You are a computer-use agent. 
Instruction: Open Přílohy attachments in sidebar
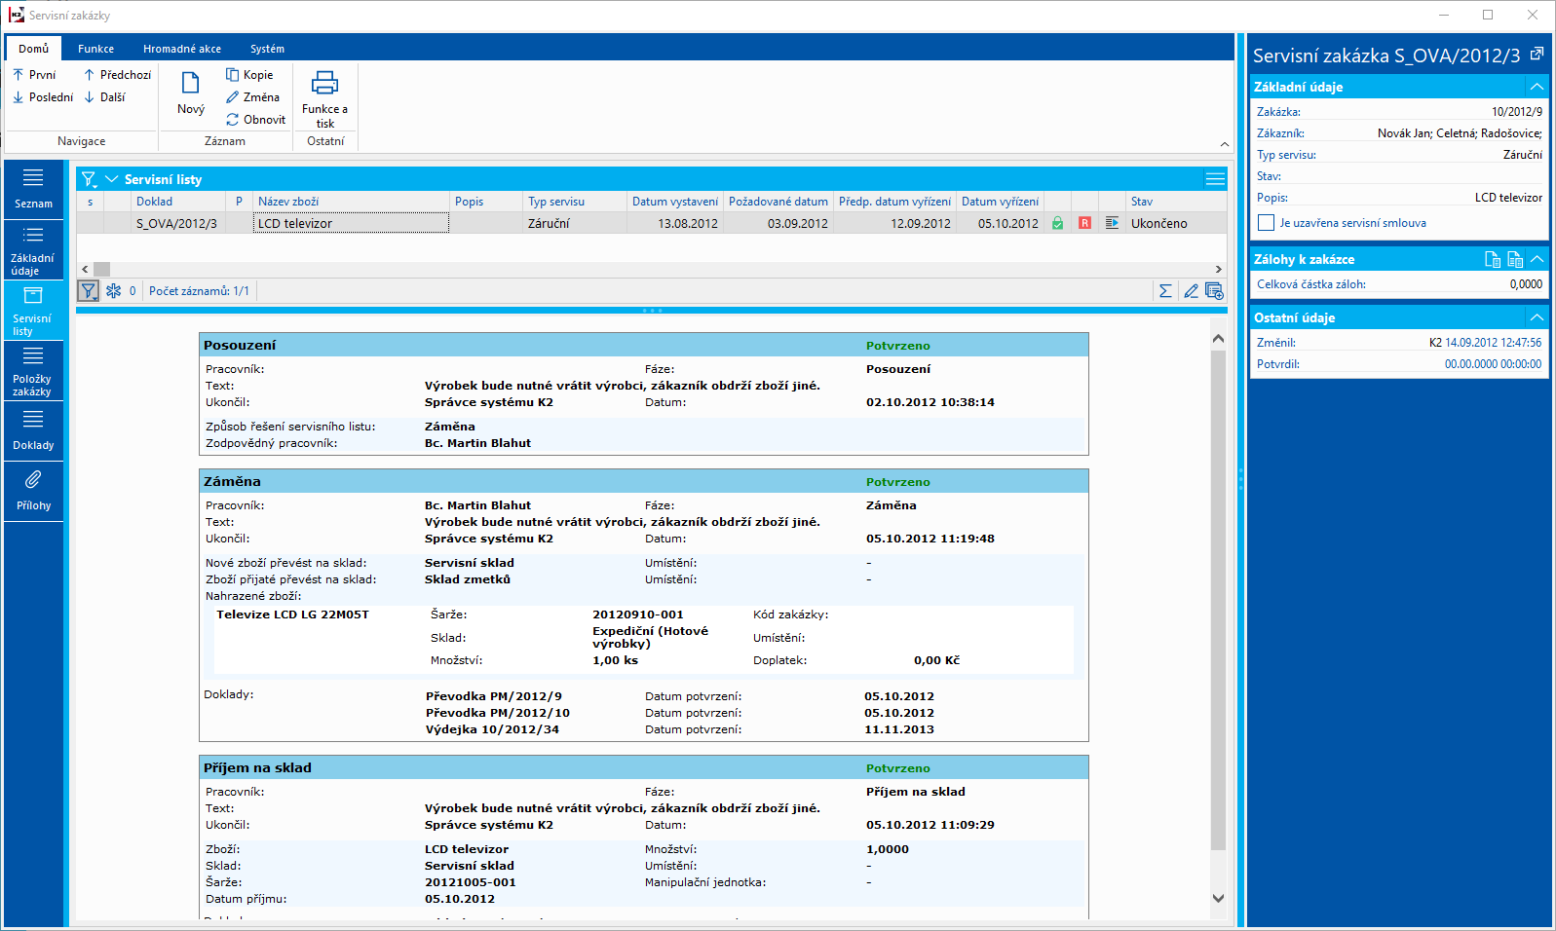[x=33, y=491]
